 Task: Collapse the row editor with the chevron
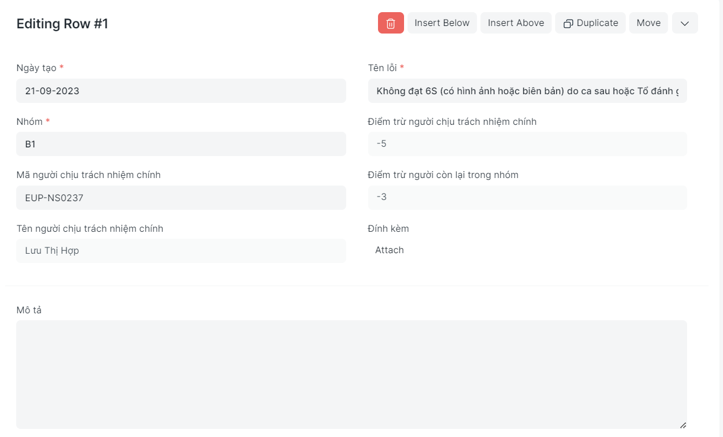coord(685,23)
